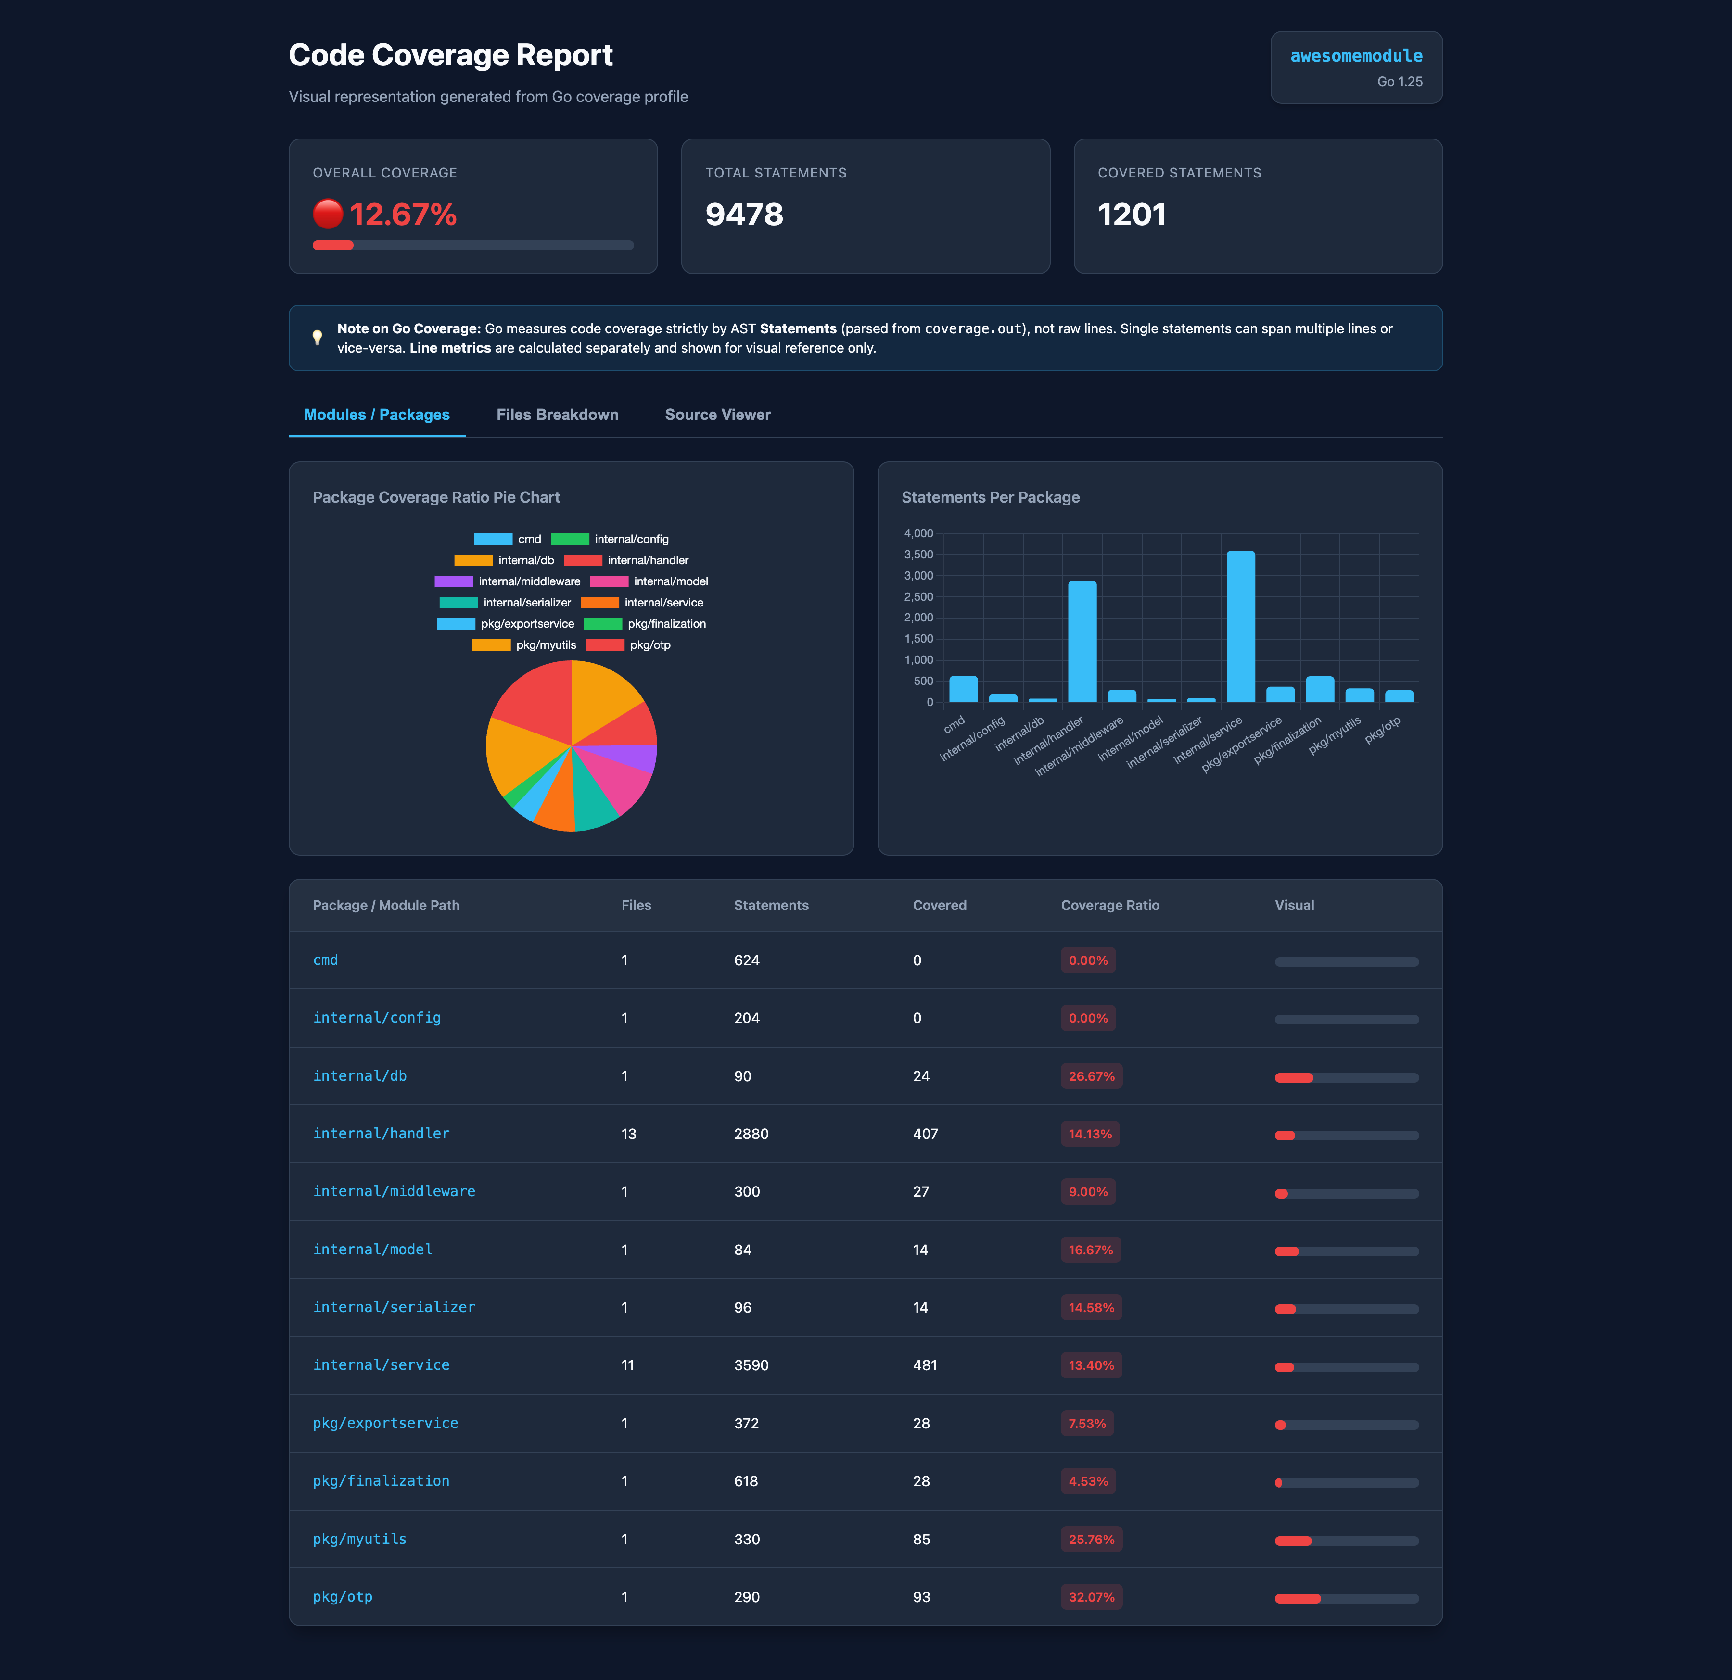Toggle internal/config legend entry
Screen dimensions: 1732x1680
(610, 539)
